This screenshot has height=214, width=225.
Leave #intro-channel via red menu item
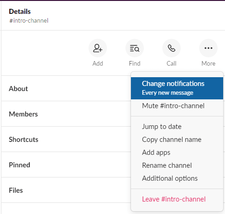[177, 199]
